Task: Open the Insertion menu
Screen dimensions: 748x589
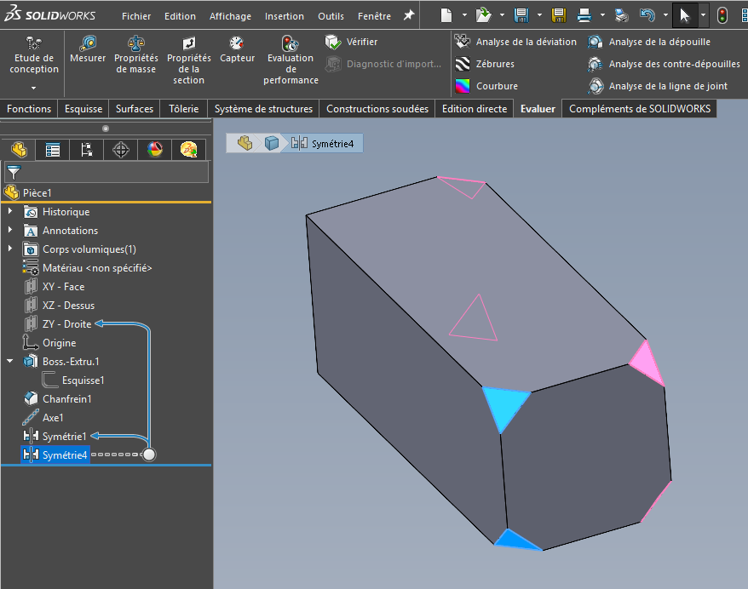Action: coord(284,16)
